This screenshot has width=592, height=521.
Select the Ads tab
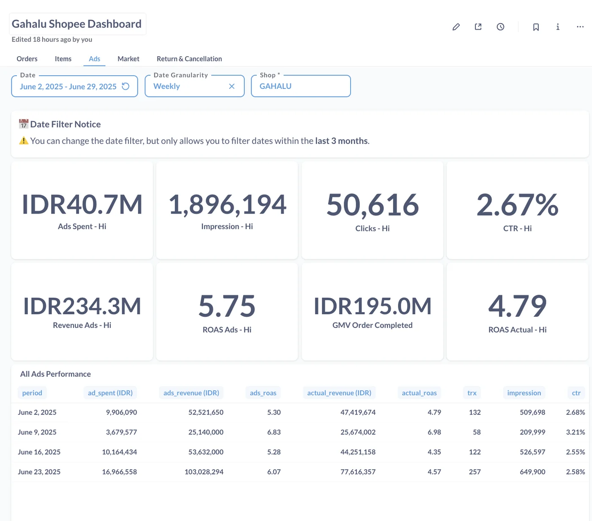[94, 59]
